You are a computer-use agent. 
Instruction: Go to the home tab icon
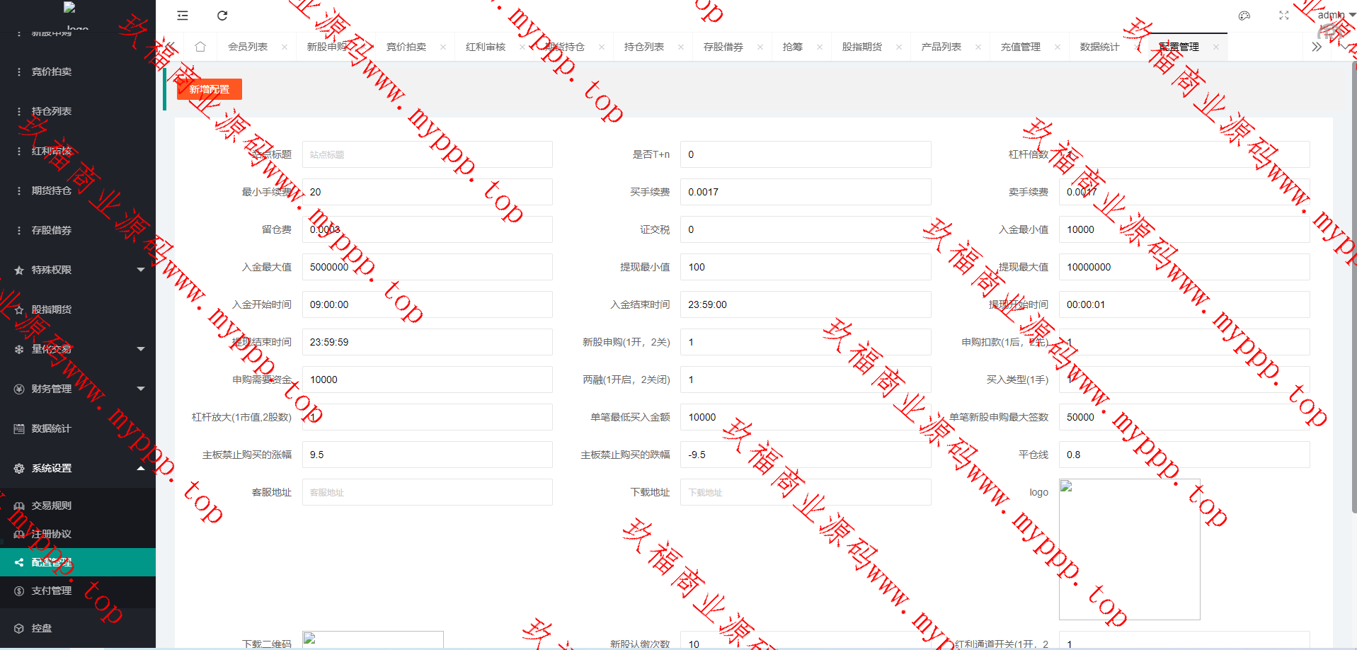point(200,47)
